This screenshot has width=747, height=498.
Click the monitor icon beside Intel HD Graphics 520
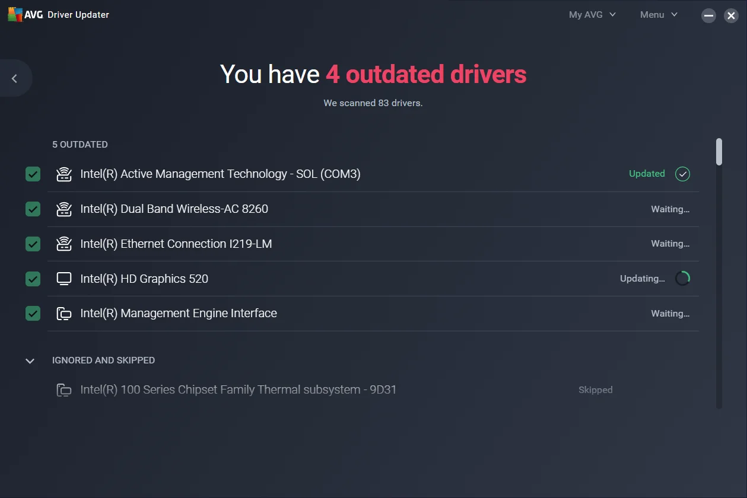pyautogui.click(x=63, y=279)
